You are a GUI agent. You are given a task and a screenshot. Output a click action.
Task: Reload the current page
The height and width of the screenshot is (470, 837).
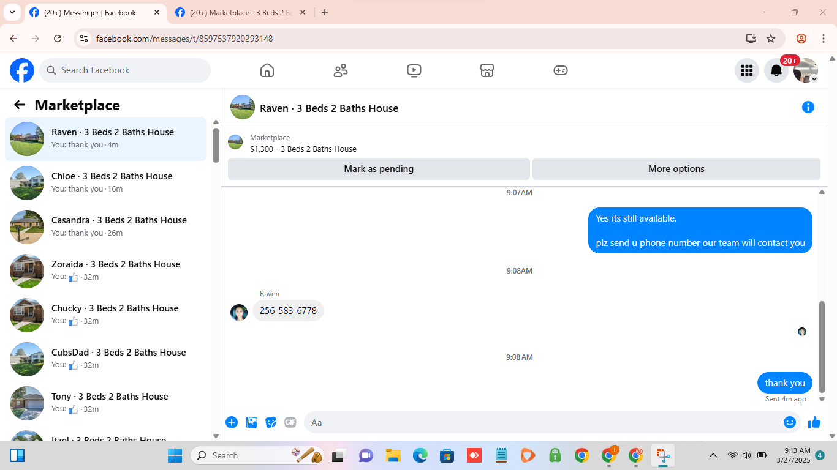pos(58,39)
